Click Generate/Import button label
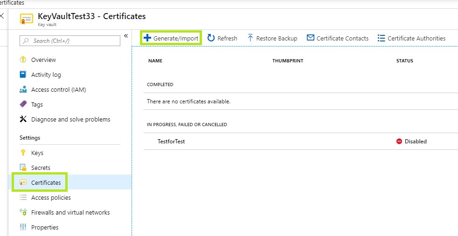The image size is (458, 236). point(176,39)
